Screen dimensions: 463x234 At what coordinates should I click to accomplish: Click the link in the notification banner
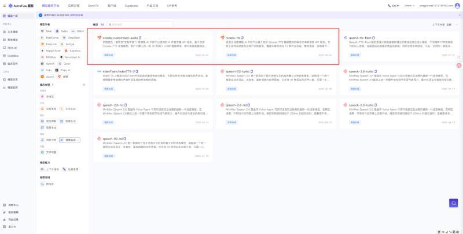tap(76, 15)
